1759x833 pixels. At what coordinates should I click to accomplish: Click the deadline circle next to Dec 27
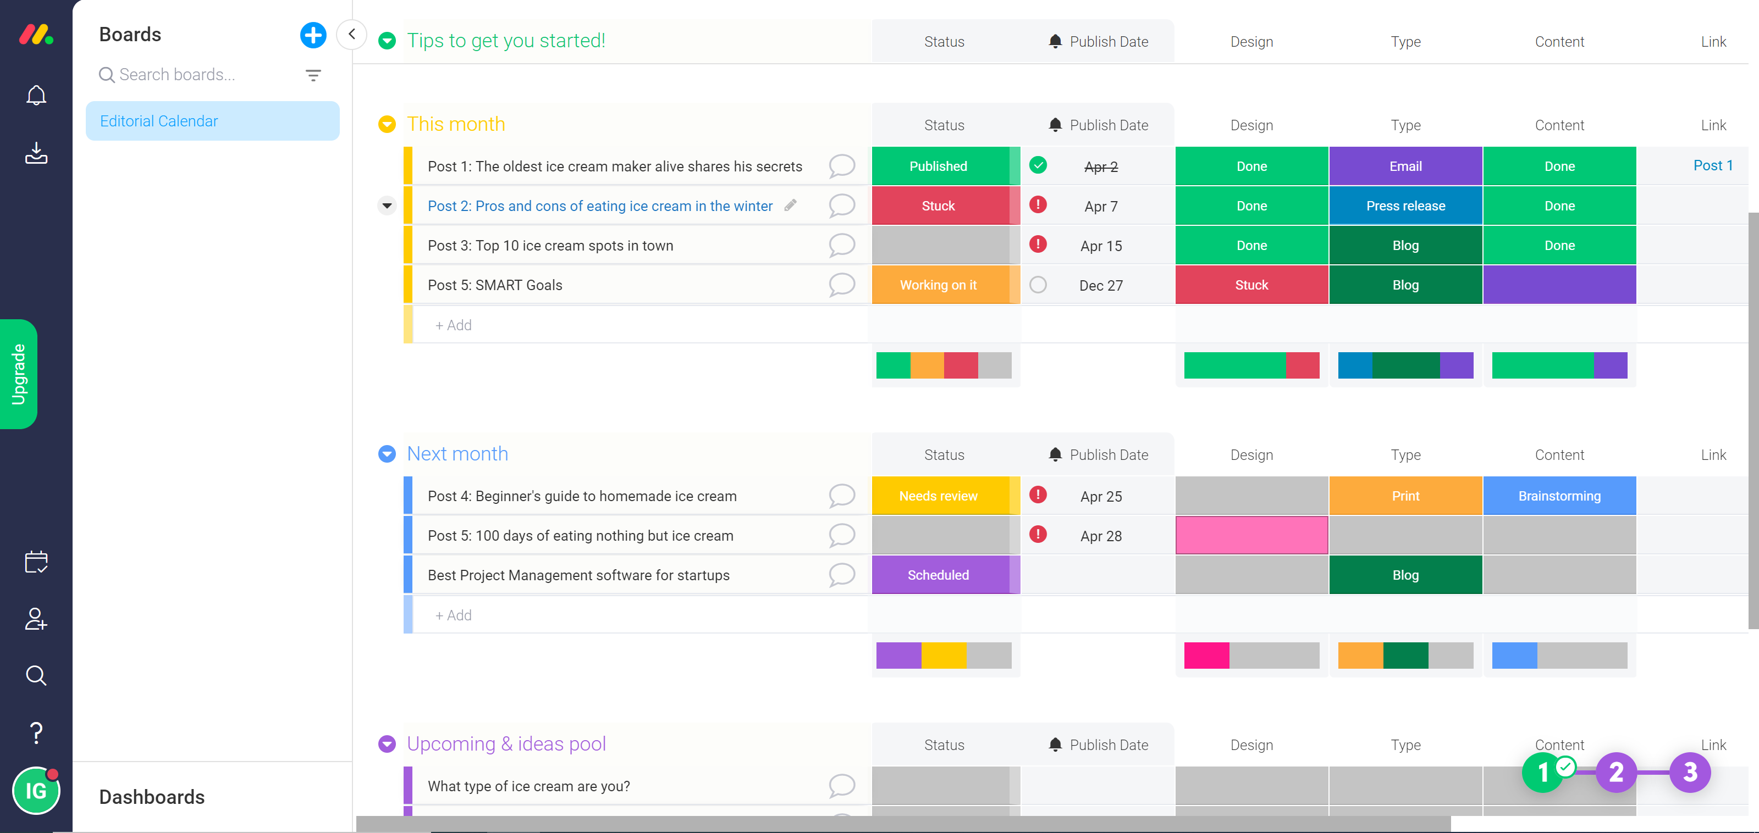[1039, 285]
